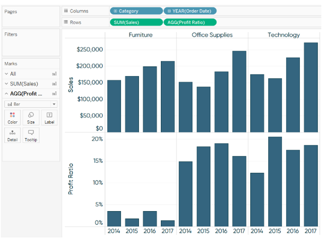Click bar icon beside SUM(Sales) marks row

[54, 84]
